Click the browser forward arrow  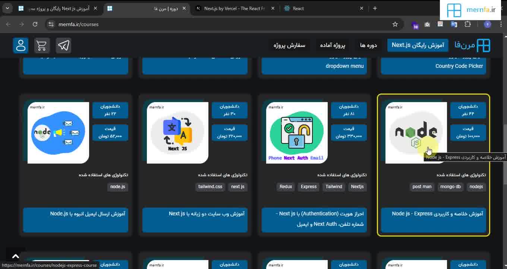pos(22,24)
